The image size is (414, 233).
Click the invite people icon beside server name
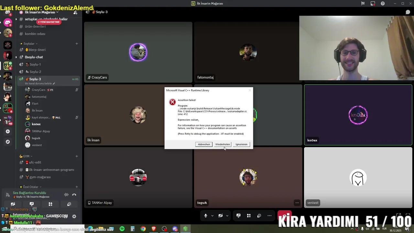point(75,12)
